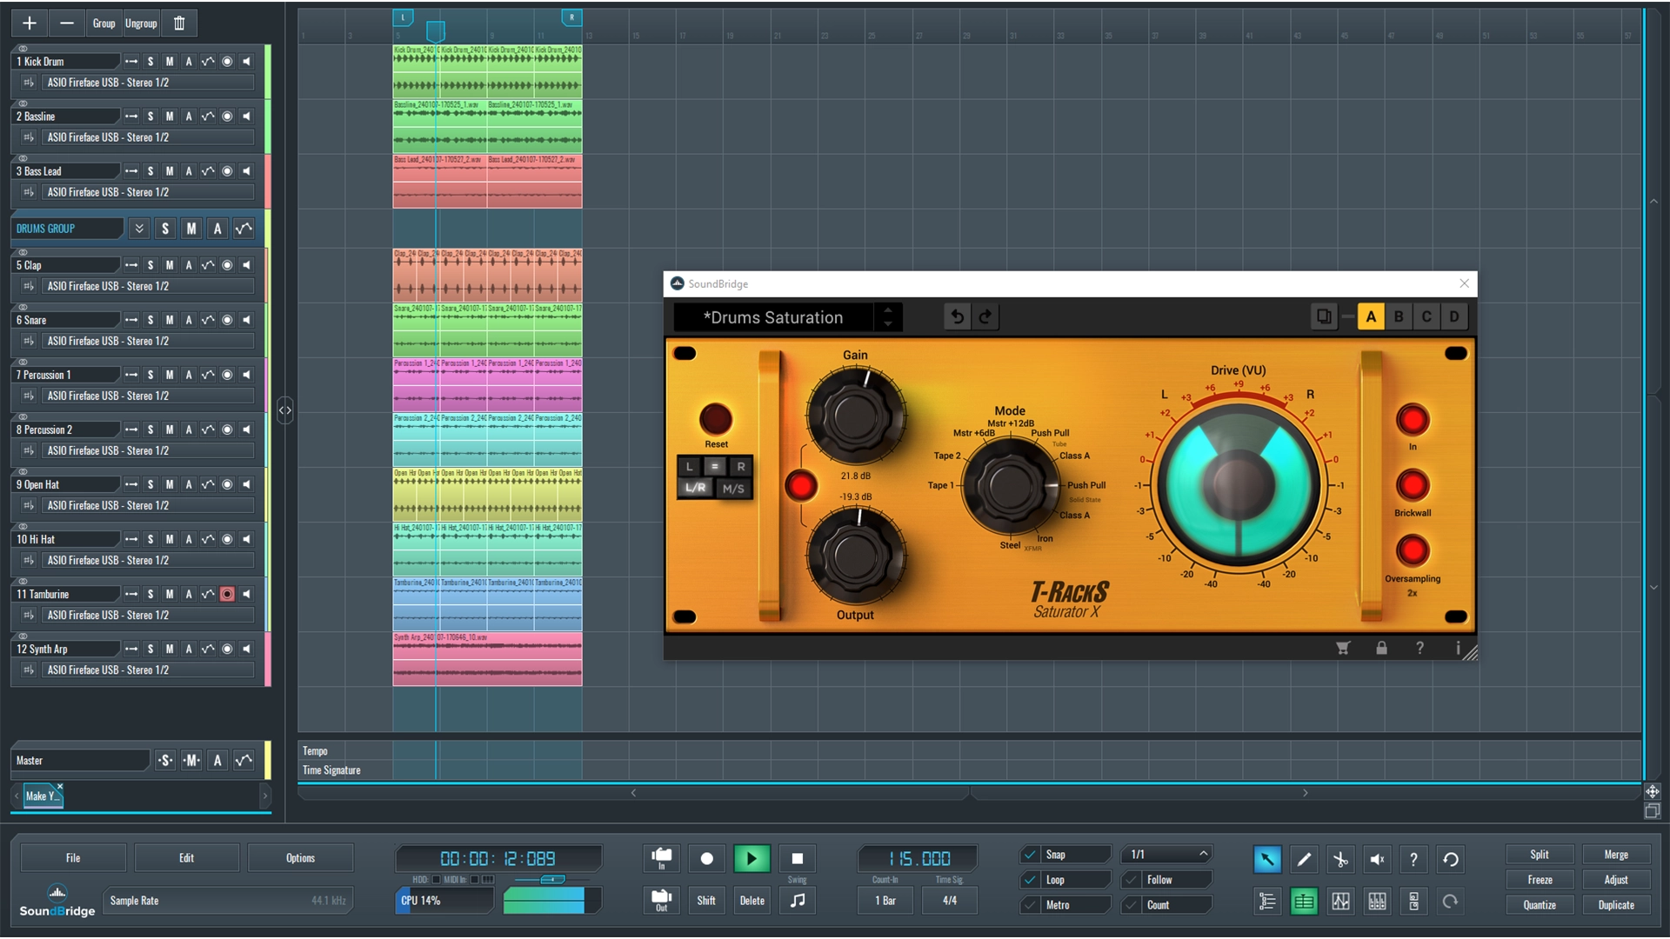
Task: Disarm record on 11 Tambourine track
Action: 227,594
